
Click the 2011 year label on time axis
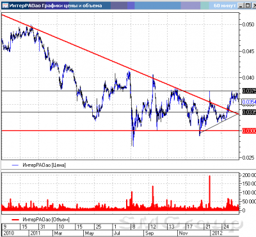(x=35, y=233)
